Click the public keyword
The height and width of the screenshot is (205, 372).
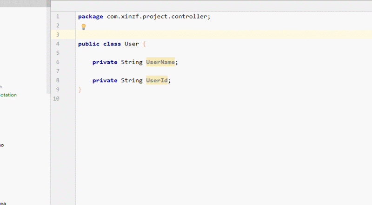pyautogui.click(x=89, y=44)
